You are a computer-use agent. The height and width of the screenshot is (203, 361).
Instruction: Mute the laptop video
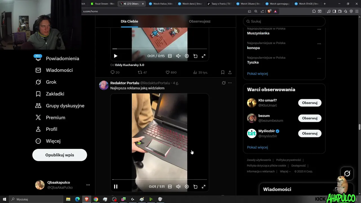coord(178,187)
